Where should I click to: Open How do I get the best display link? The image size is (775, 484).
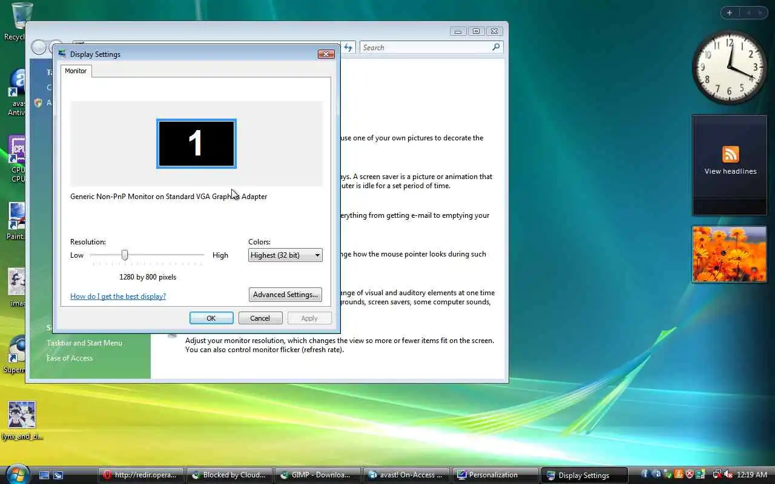(118, 296)
